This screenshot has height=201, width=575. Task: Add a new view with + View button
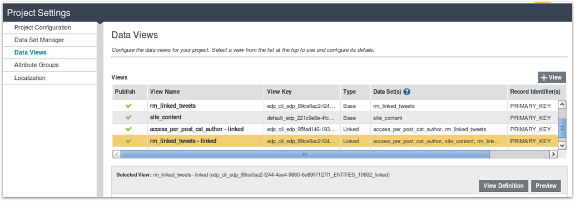[552, 78]
